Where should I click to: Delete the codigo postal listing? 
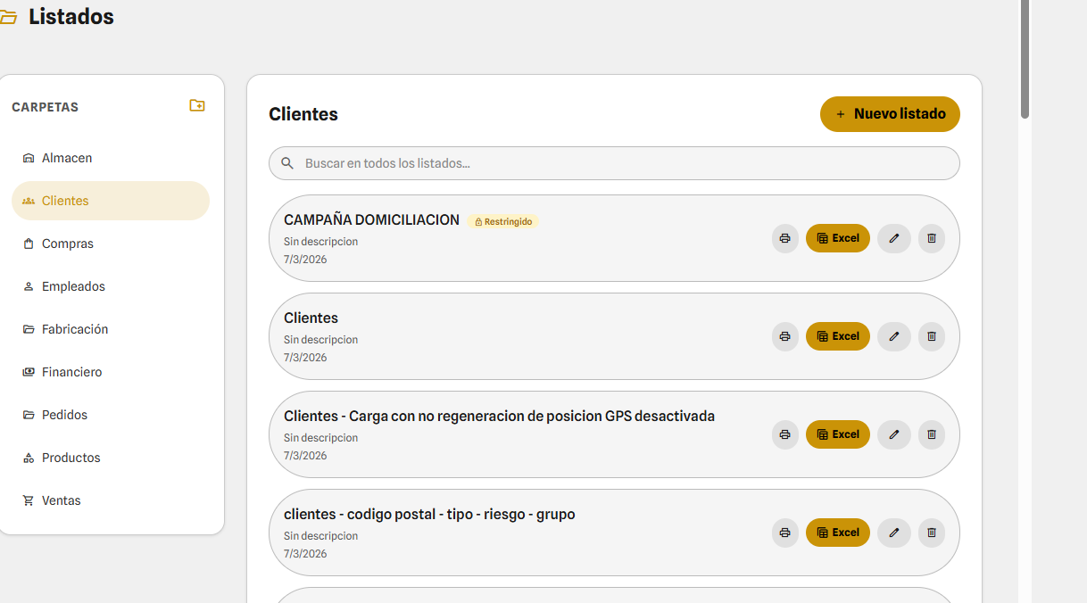[x=932, y=533]
